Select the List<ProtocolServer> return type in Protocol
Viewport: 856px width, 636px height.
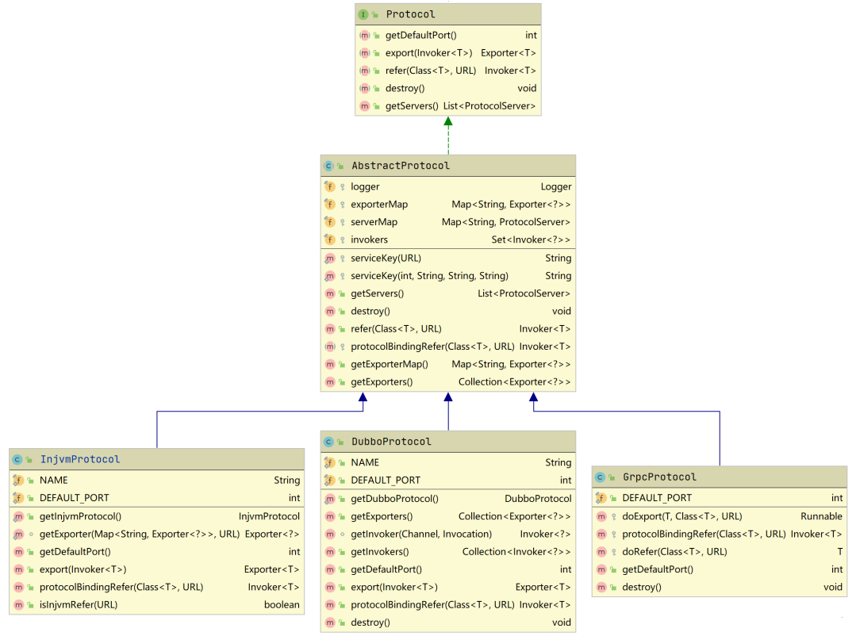point(489,106)
